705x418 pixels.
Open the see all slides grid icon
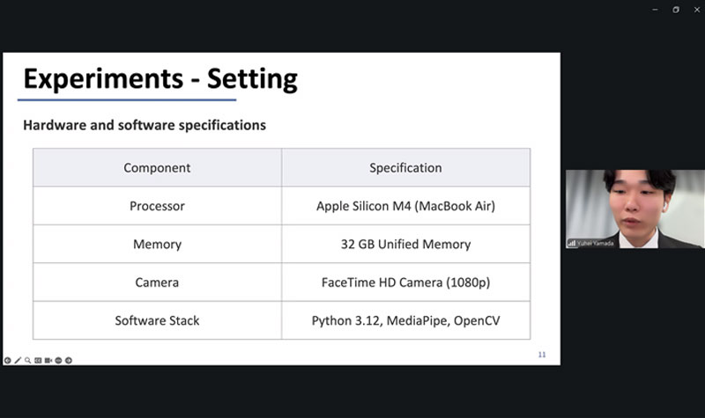38,360
